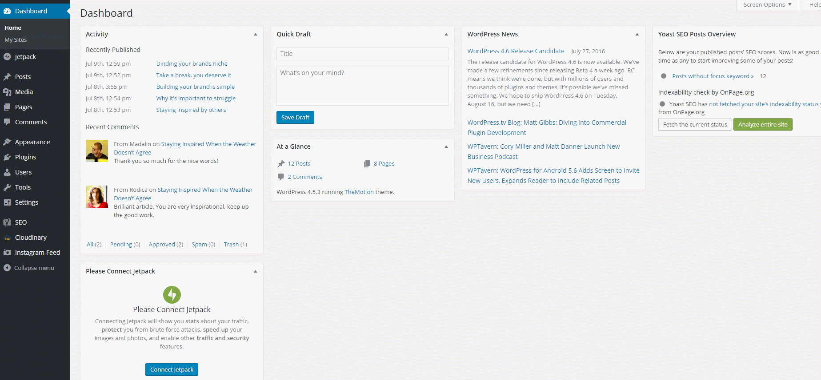This screenshot has width=821, height=380.
Task: Open the TheMotion theme link
Action: tap(359, 192)
